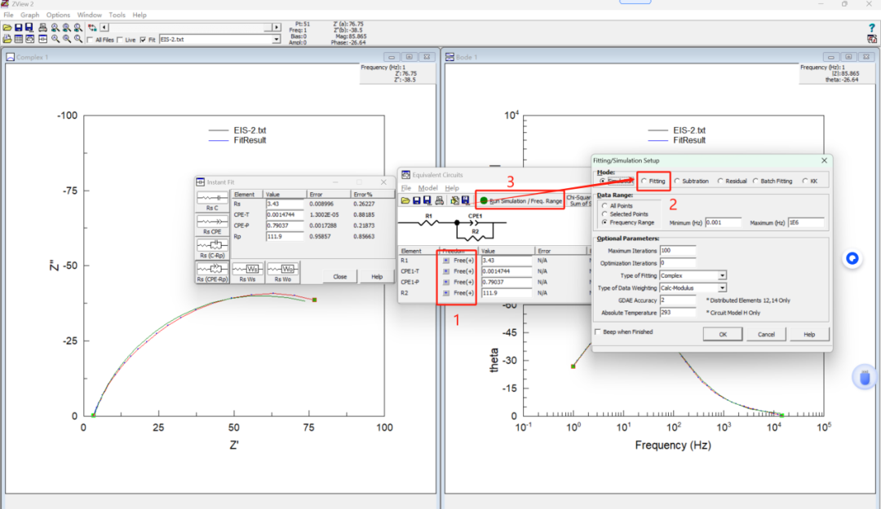Open the Instant Fit icon in toolbar
This screenshot has height=509, width=881.
point(42,39)
